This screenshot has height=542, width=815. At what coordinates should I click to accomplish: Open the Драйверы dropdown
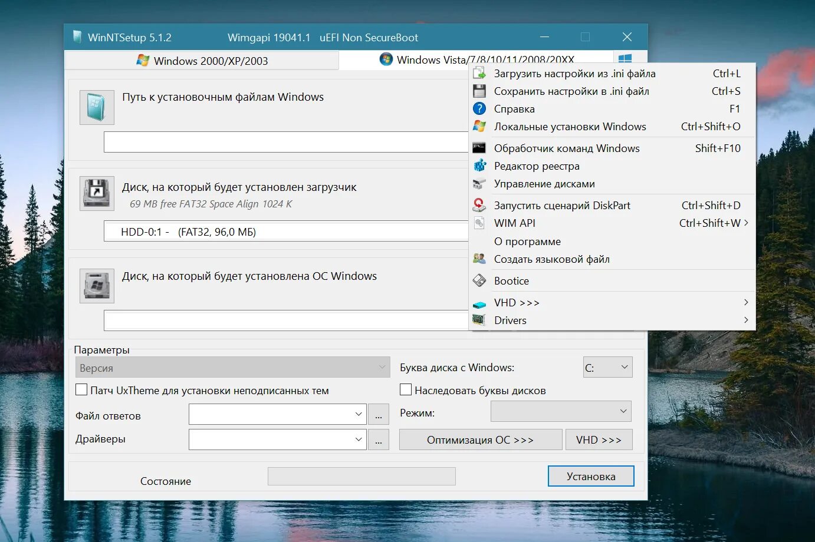pos(358,439)
